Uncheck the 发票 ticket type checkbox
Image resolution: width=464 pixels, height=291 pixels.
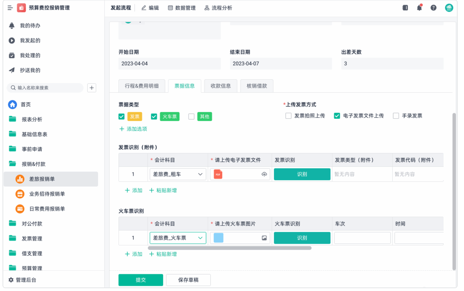(x=121, y=116)
